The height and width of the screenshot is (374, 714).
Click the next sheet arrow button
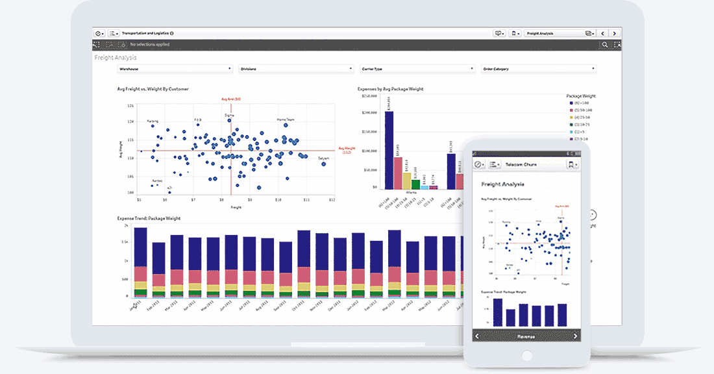[x=614, y=32]
